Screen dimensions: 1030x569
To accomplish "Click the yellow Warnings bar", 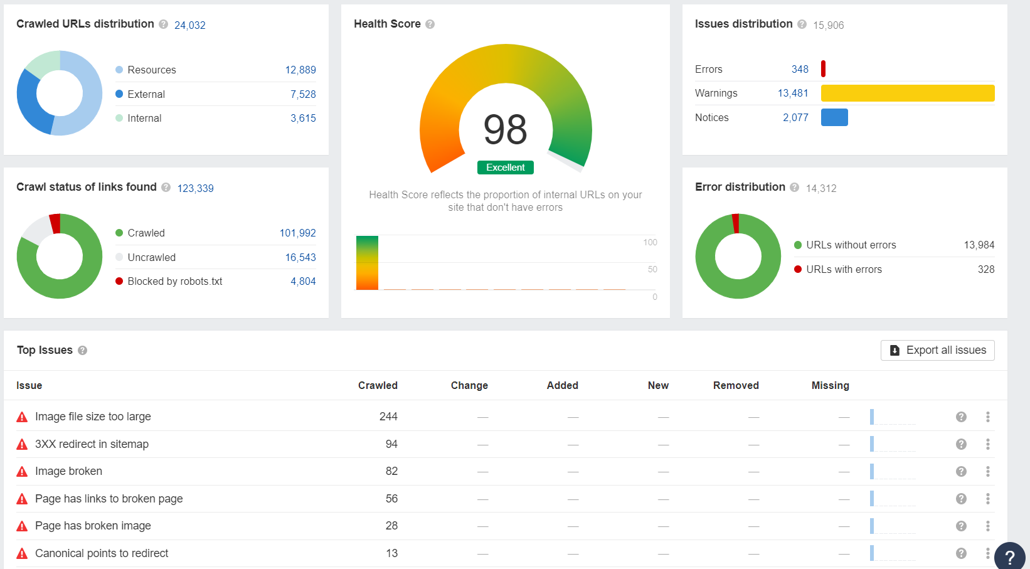I will (x=908, y=93).
